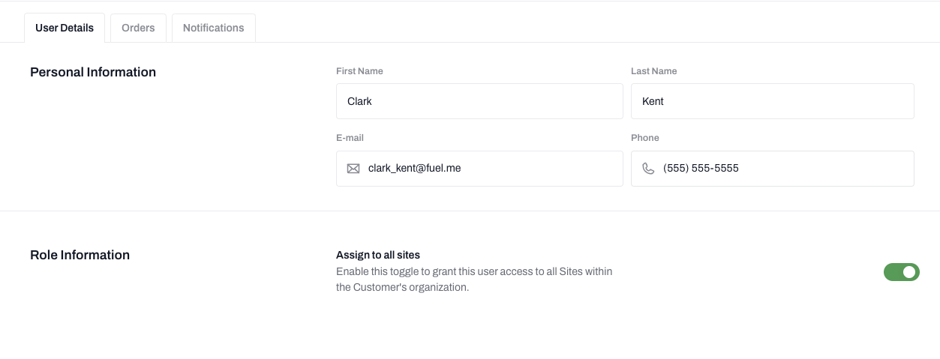The width and height of the screenshot is (940, 359).
Task: Click the clark_kent@fuel.me email text
Action: coord(414,169)
